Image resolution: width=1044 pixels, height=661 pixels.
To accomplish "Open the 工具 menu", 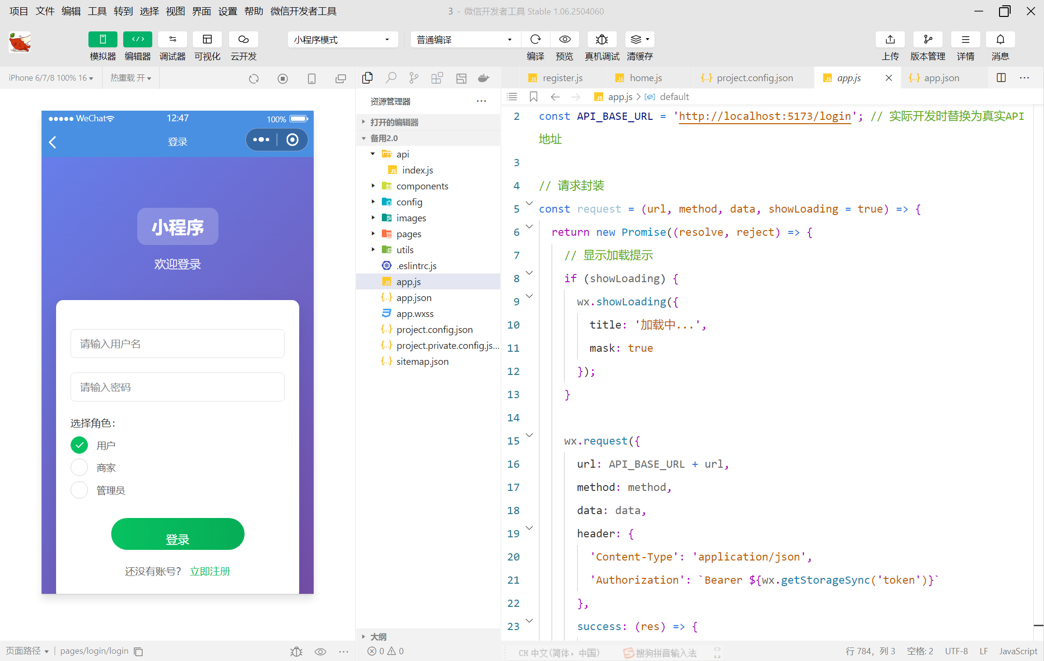I will pyautogui.click(x=97, y=11).
